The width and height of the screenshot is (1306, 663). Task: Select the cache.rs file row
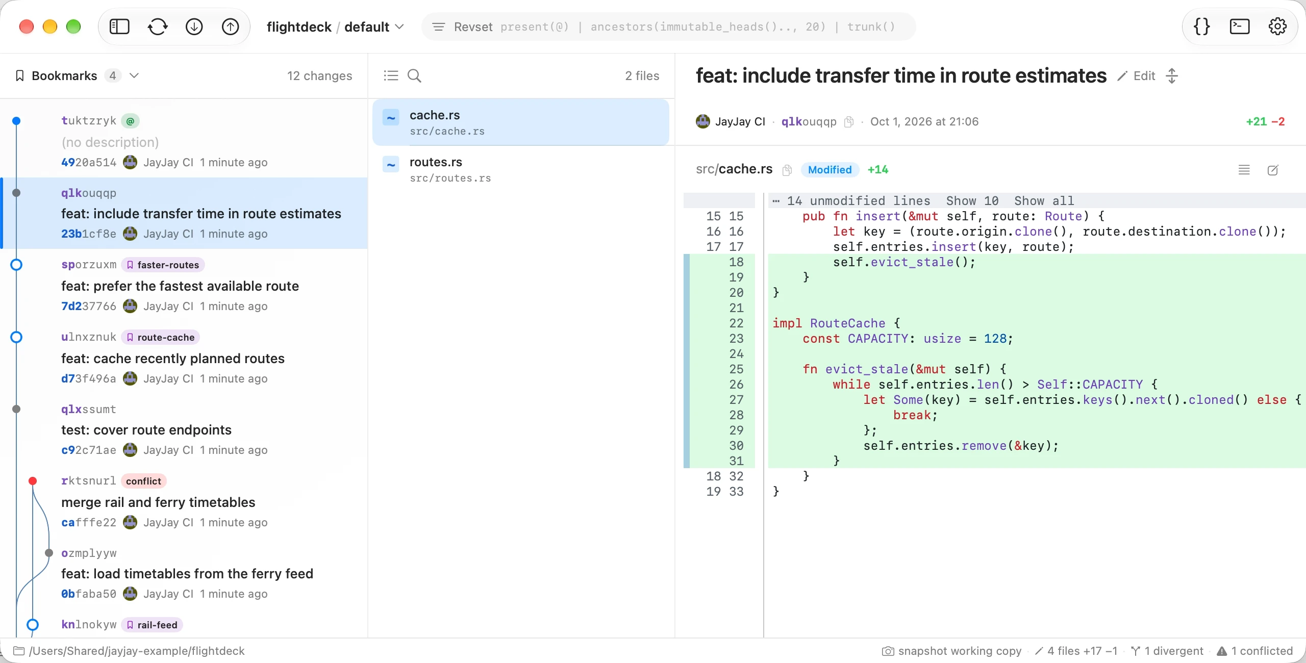pos(520,122)
